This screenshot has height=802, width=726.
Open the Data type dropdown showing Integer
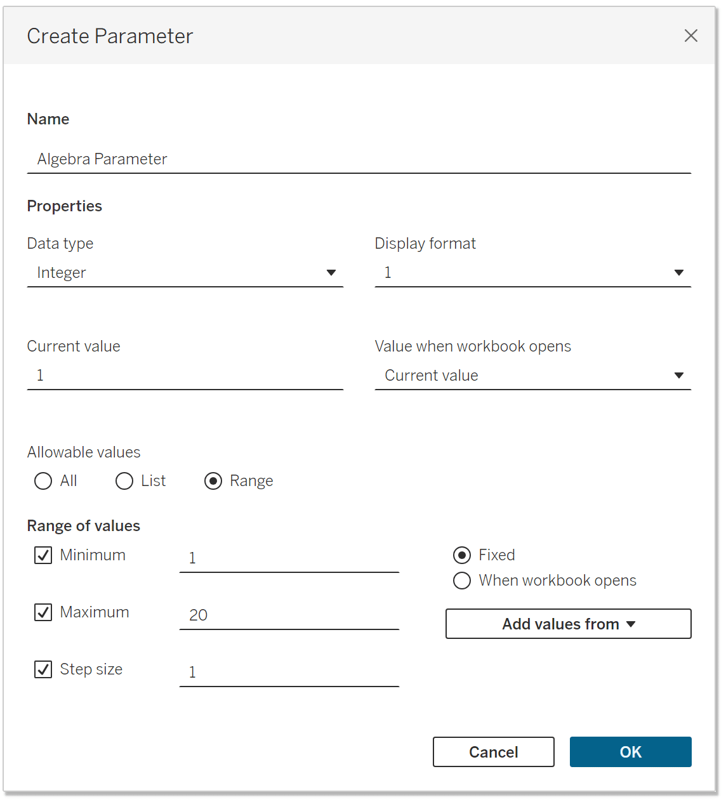pos(185,273)
